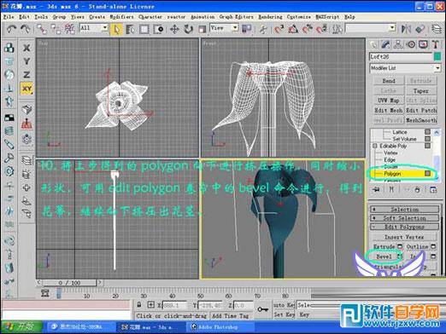446x334 pixels.
Task: Switch to the Display command panel tab
Action: click(423, 44)
